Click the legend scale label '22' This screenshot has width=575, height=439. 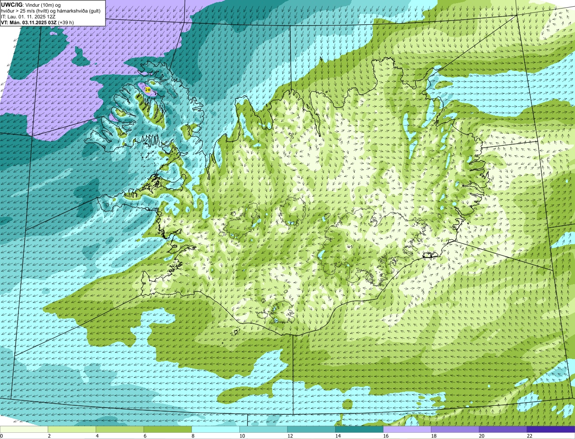[530, 436]
